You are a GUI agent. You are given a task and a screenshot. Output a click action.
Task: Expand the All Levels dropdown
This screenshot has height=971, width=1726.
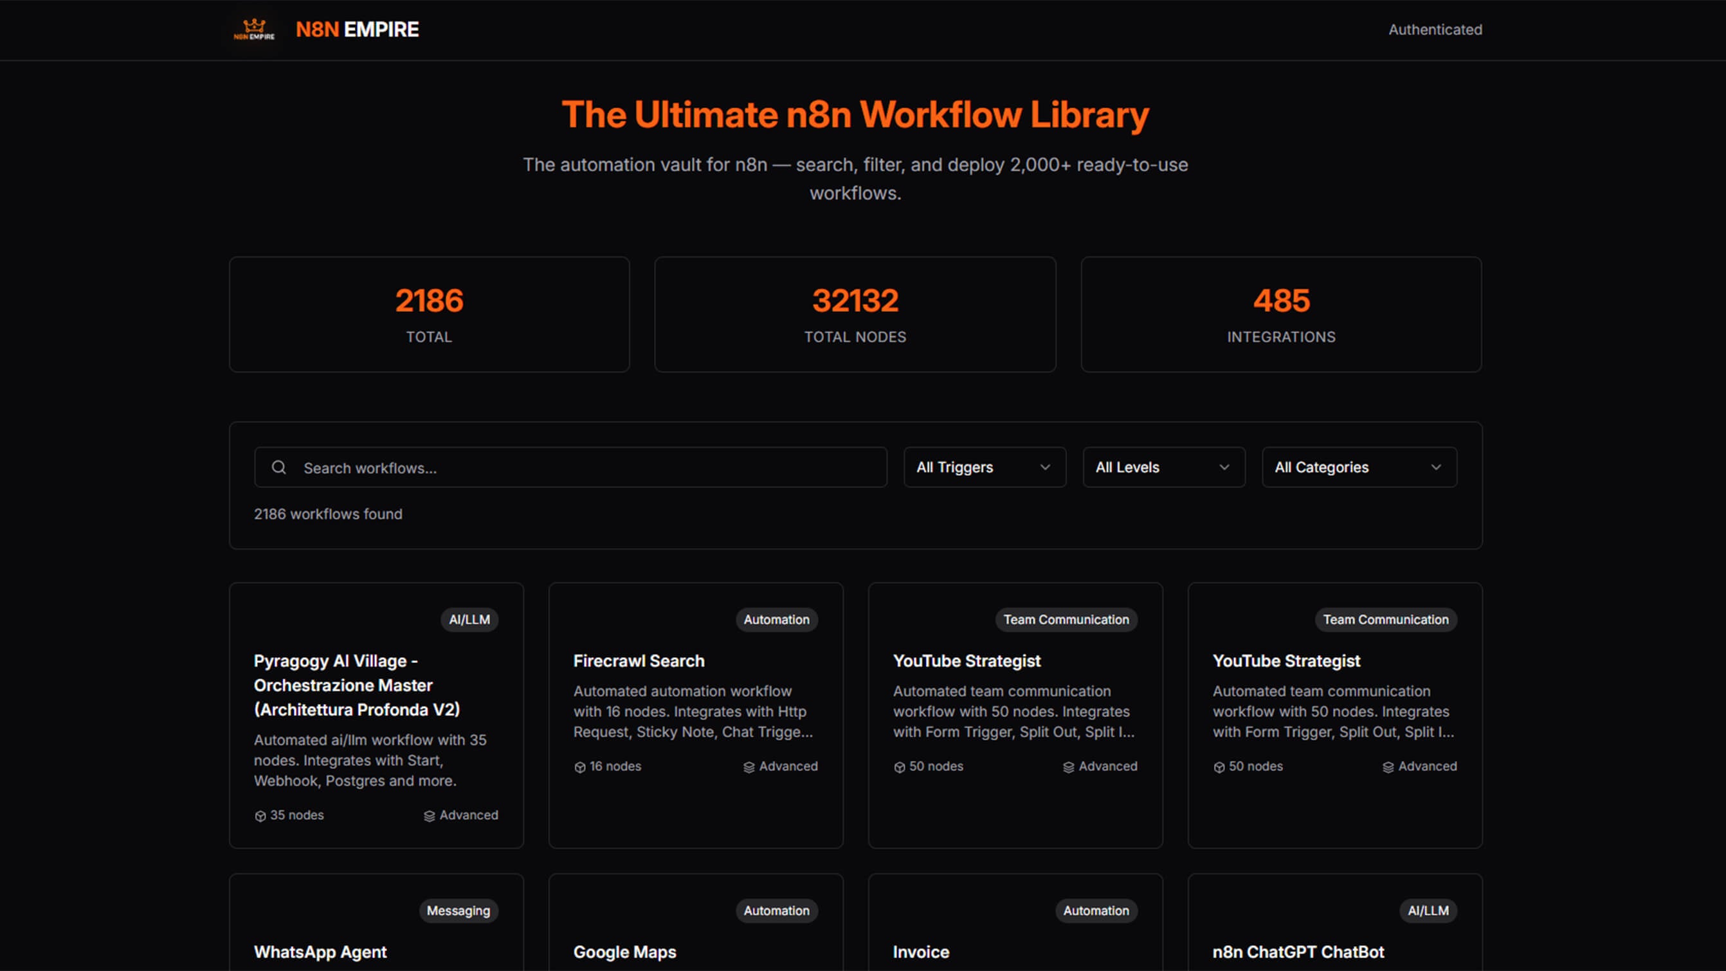[1163, 467]
